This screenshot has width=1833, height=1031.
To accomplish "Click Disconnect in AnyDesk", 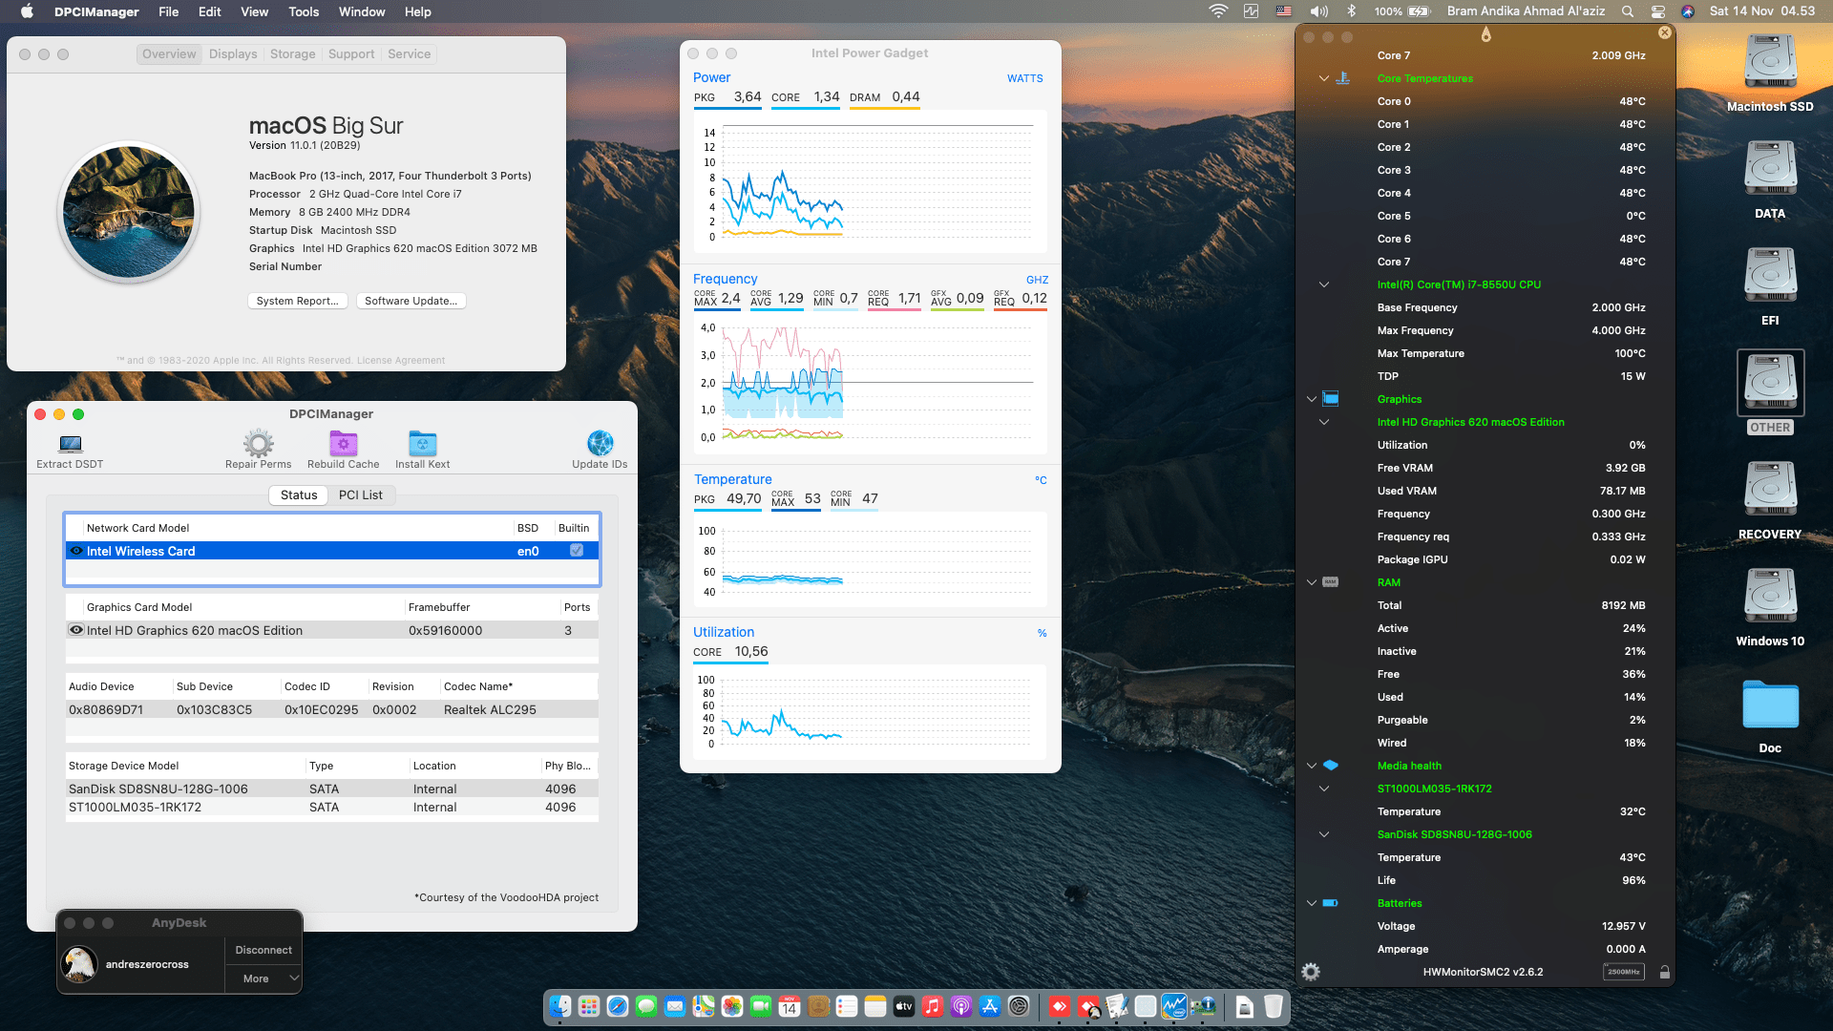I will (263, 950).
